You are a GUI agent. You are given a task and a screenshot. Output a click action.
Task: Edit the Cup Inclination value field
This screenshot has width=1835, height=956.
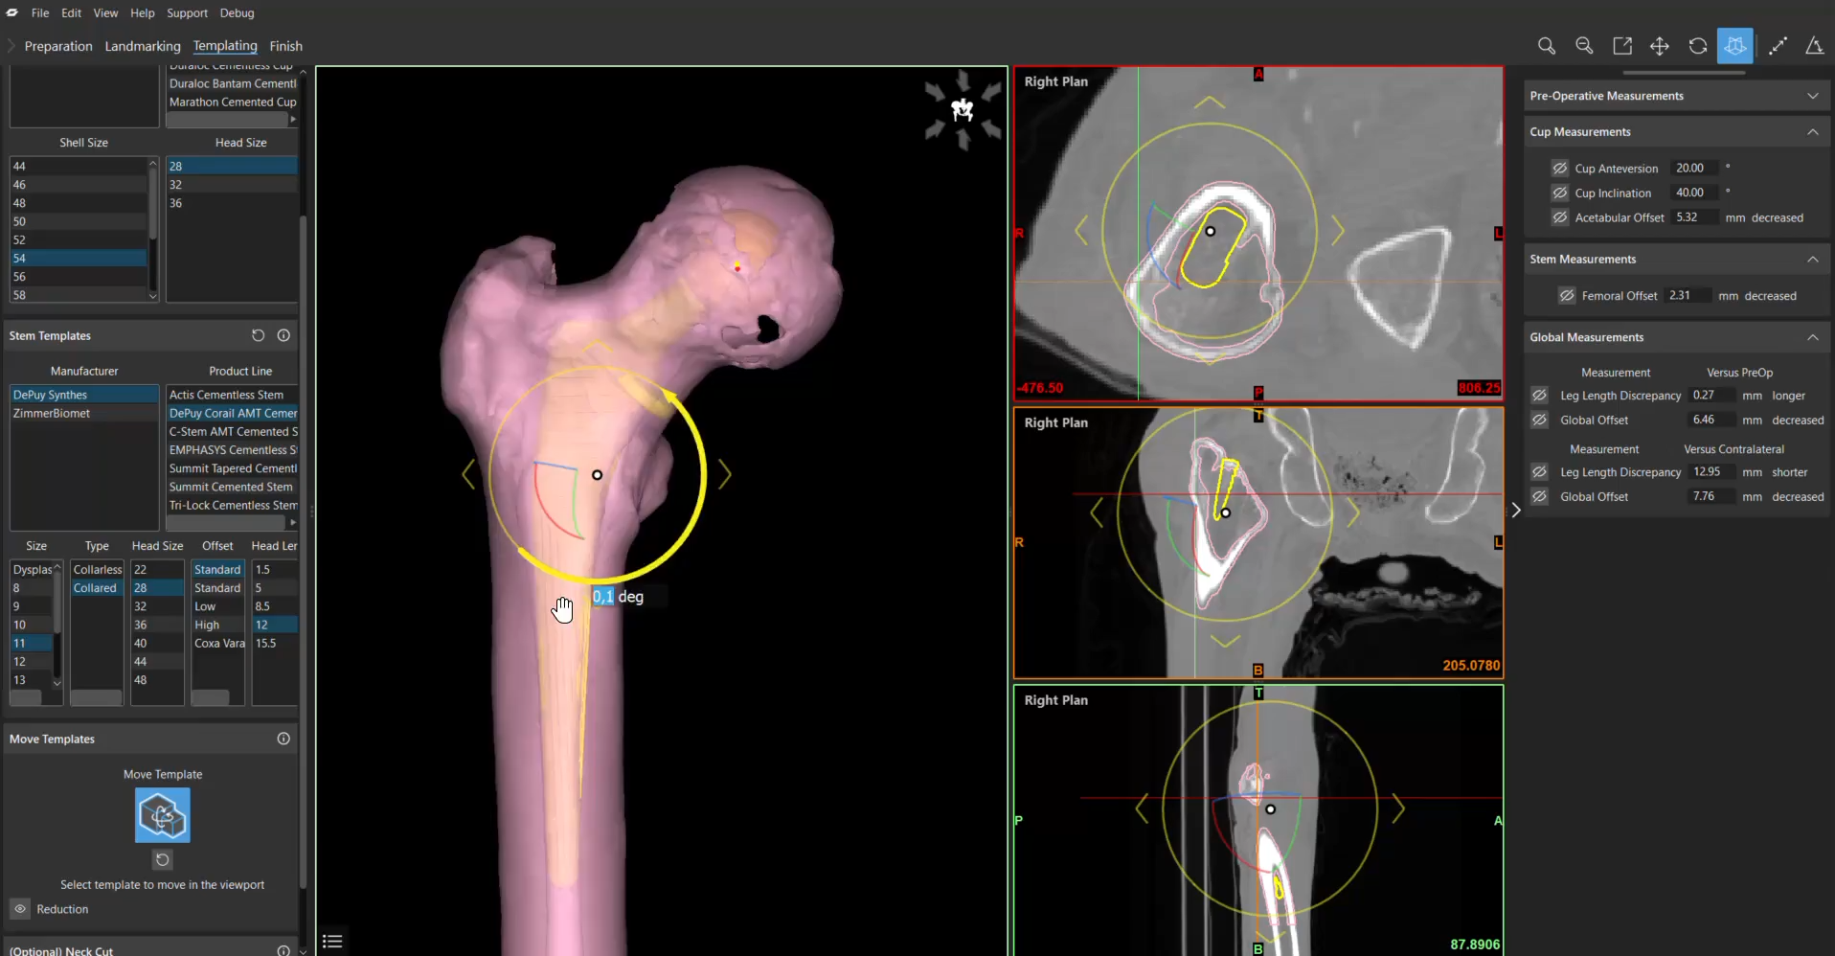pos(1693,193)
